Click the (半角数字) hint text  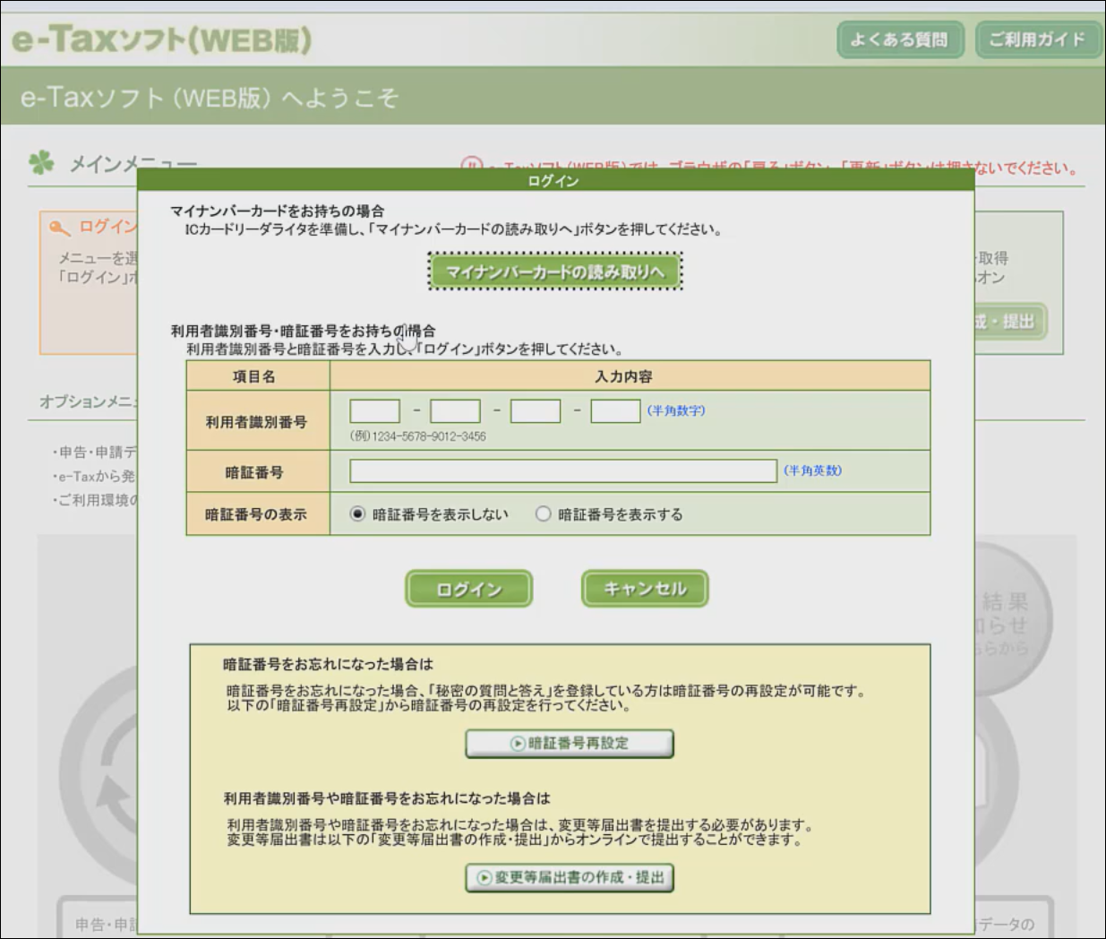676,410
